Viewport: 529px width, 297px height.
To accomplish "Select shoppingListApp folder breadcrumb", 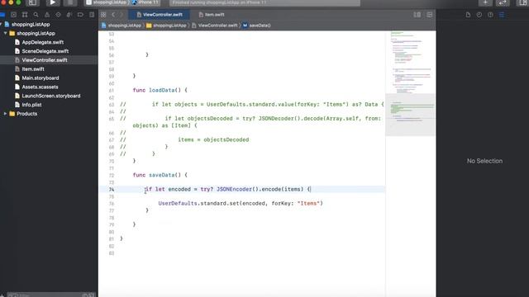I will click(166, 26).
